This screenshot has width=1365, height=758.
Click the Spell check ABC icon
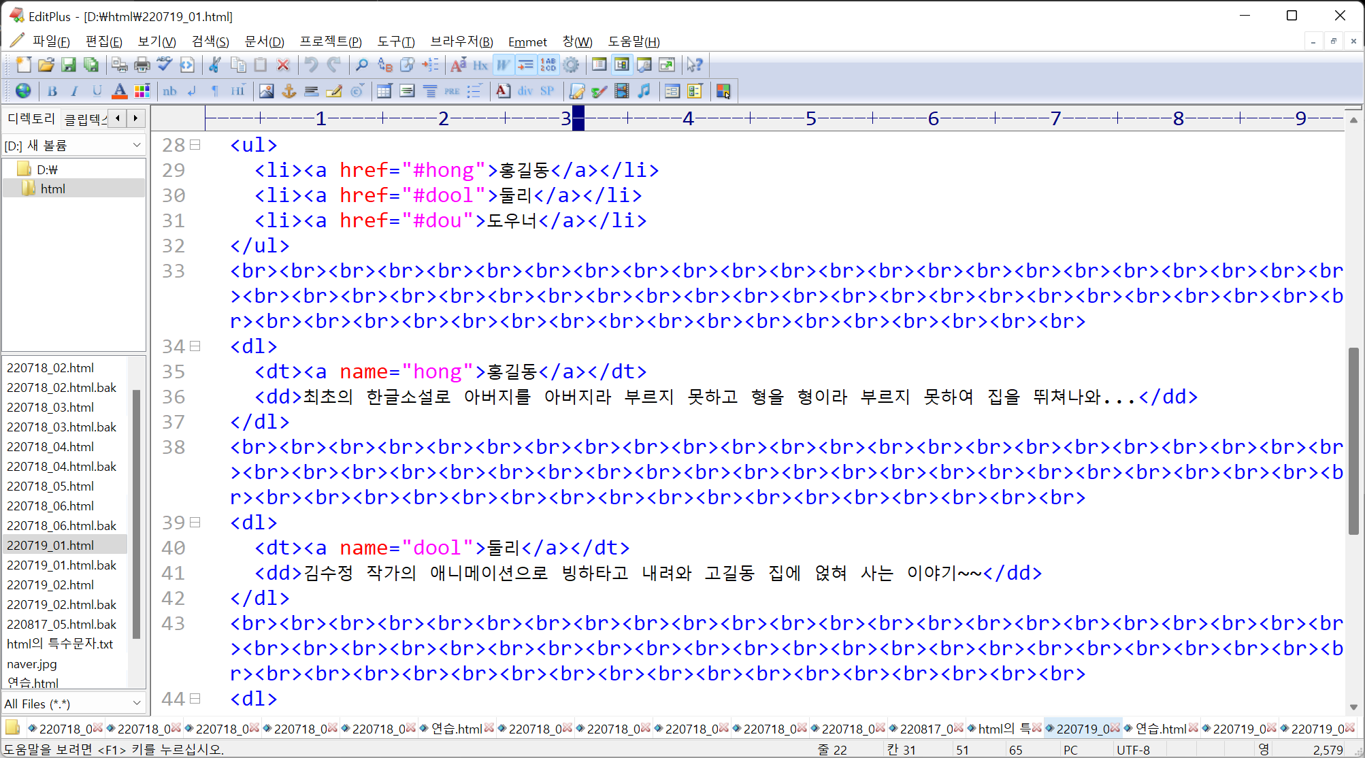[164, 65]
